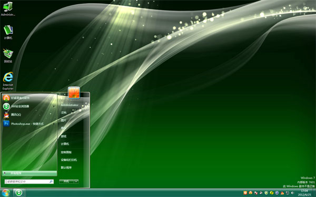316x197 pixels.
Task: Expand the 360安全浏览器 jump list arrow
Action: pyautogui.click(x=54, y=106)
